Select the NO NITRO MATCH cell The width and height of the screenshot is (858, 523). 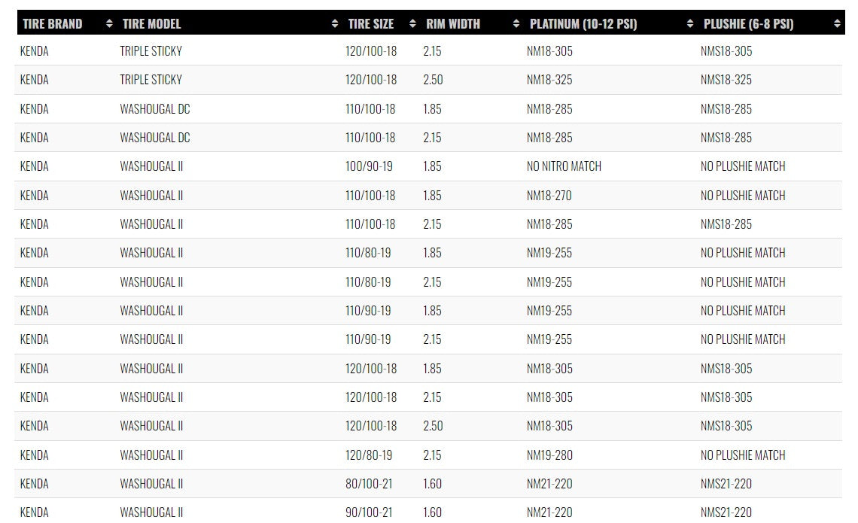point(564,166)
